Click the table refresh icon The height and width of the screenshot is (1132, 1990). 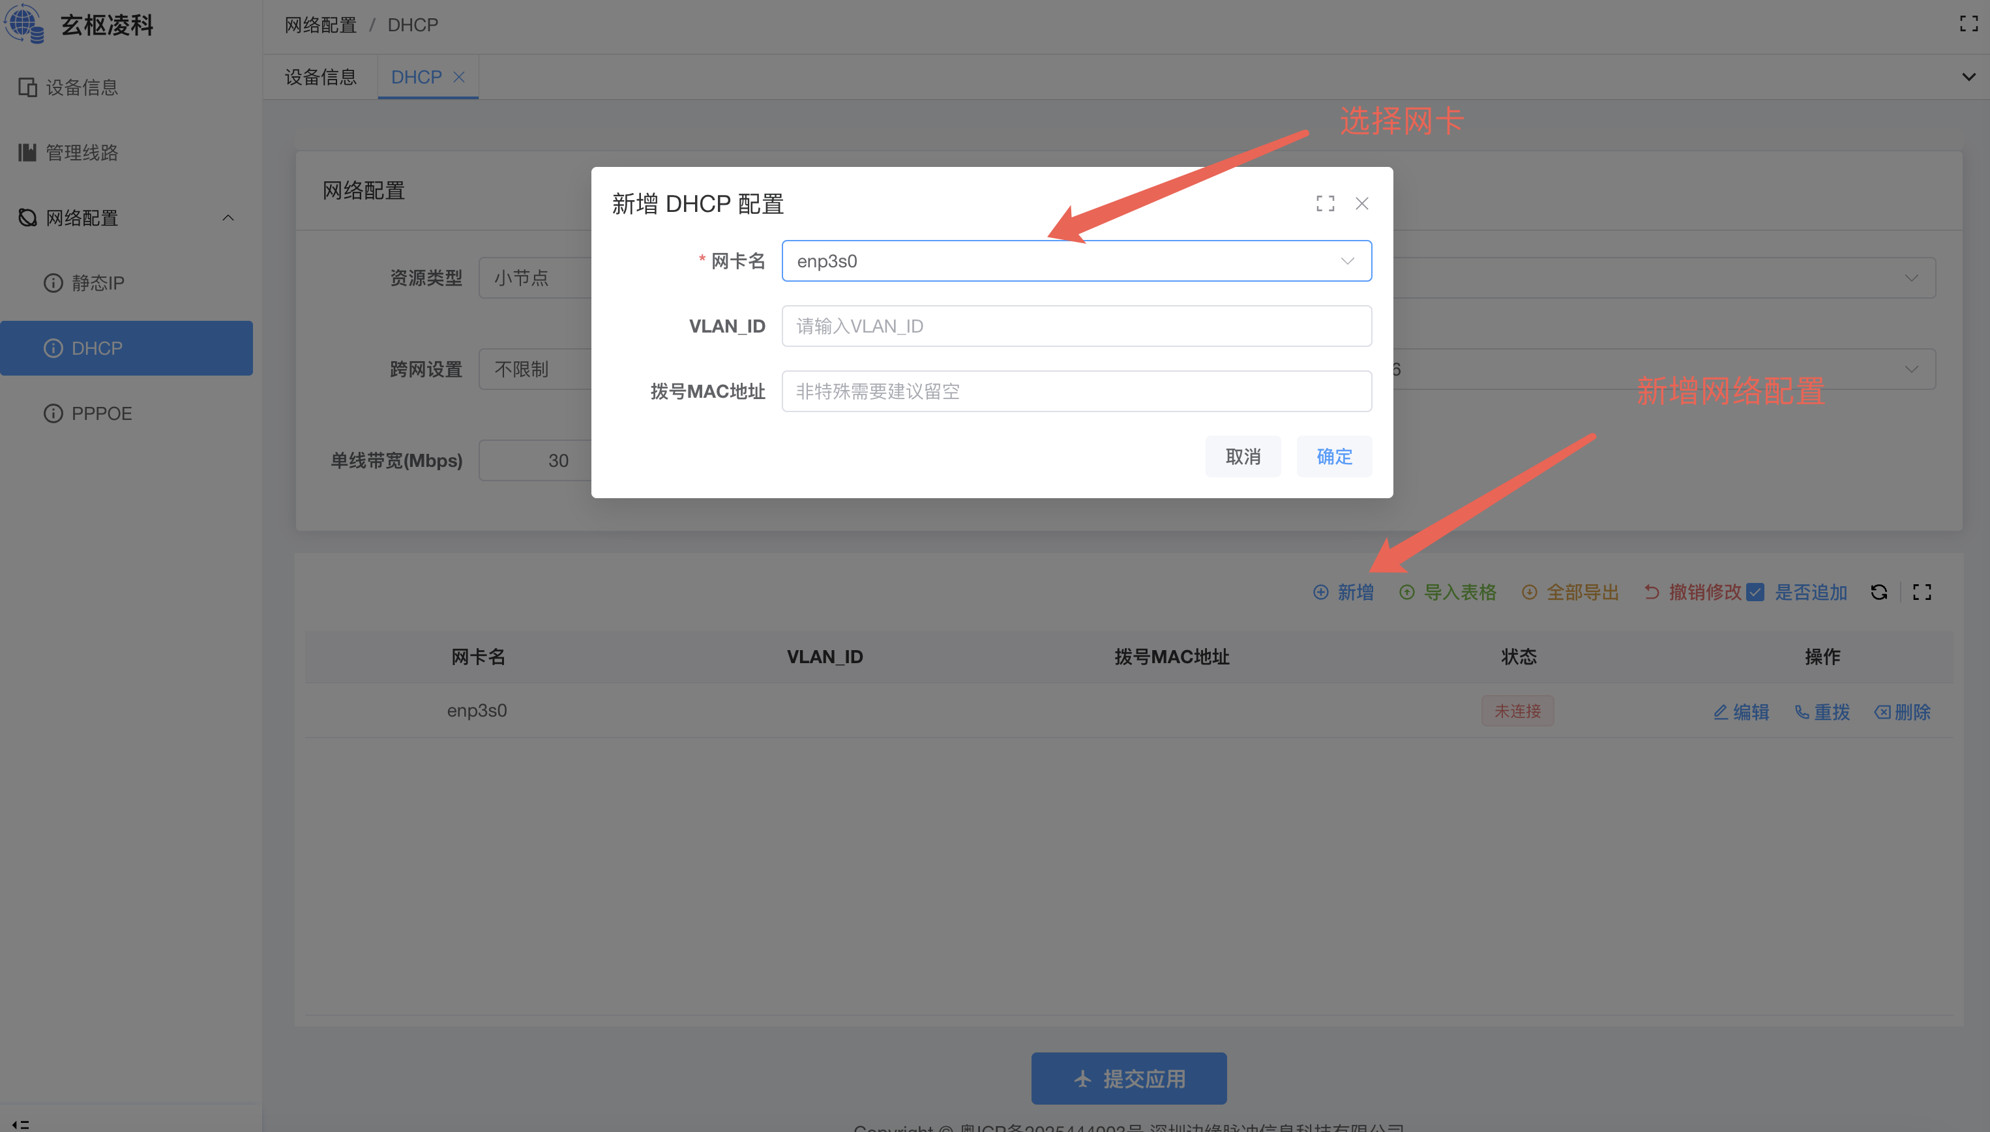click(x=1879, y=593)
